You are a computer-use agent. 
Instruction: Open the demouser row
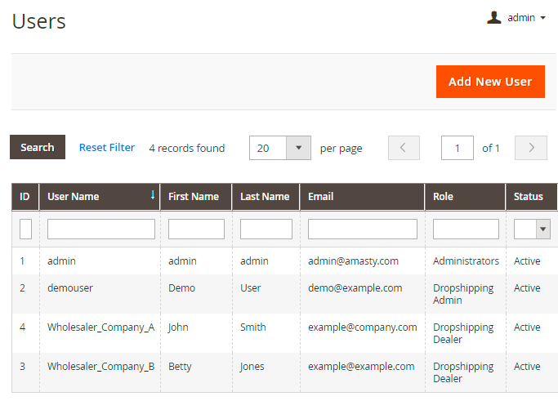point(69,288)
